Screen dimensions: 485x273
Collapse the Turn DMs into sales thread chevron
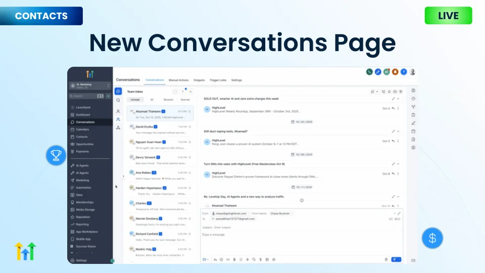click(399, 164)
